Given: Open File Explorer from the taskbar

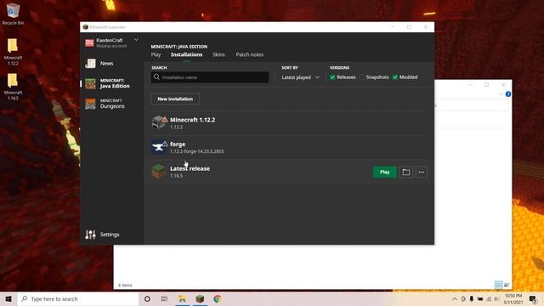Looking at the screenshot, I should [x=182, y=298].
